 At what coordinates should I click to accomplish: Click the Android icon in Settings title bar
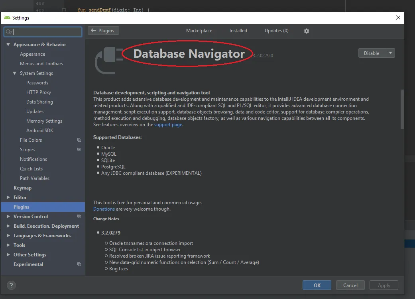7,18
